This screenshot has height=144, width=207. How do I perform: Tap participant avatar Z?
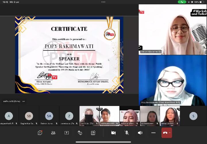coord(69,116)
